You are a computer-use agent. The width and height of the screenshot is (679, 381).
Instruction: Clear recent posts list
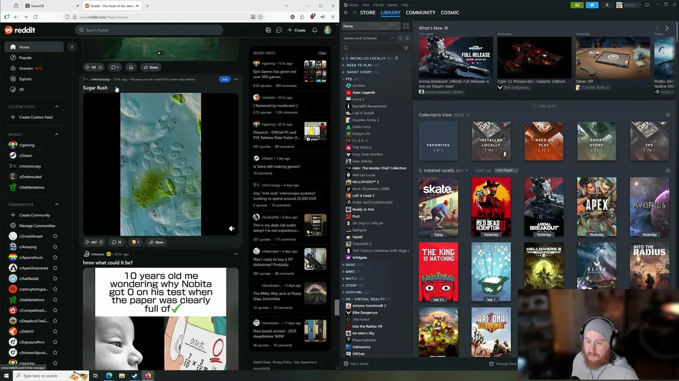[x=322, y=53]
